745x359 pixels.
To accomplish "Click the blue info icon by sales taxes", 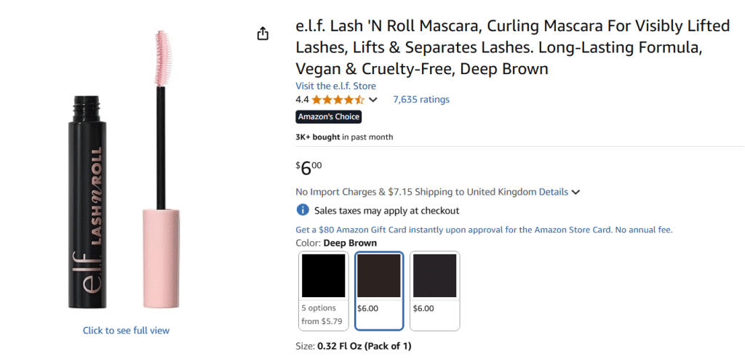I will [x=303, y=210].
